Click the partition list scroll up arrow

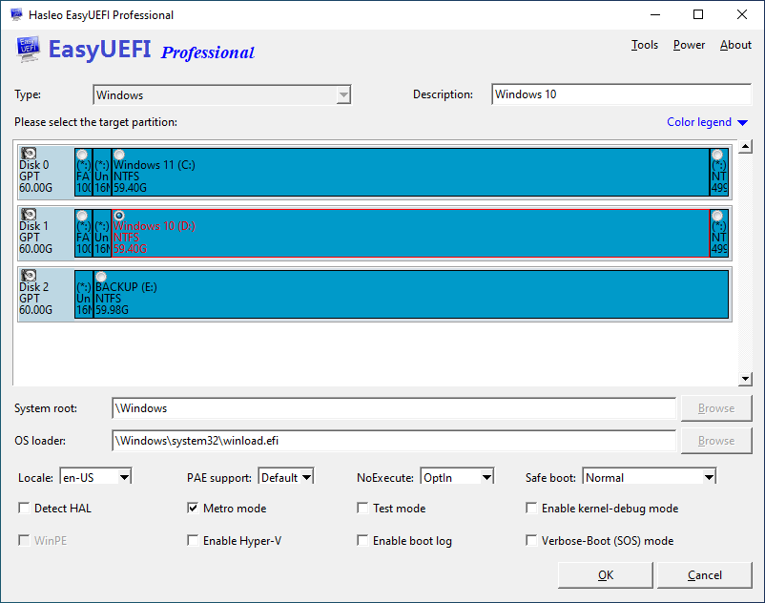(x=745, y=146)
